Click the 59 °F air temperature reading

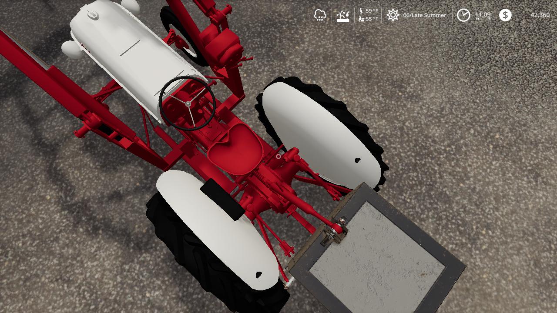[372, 11]
